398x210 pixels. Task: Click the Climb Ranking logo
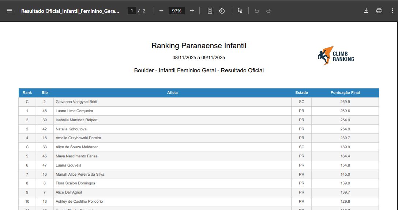pos(335,56)
